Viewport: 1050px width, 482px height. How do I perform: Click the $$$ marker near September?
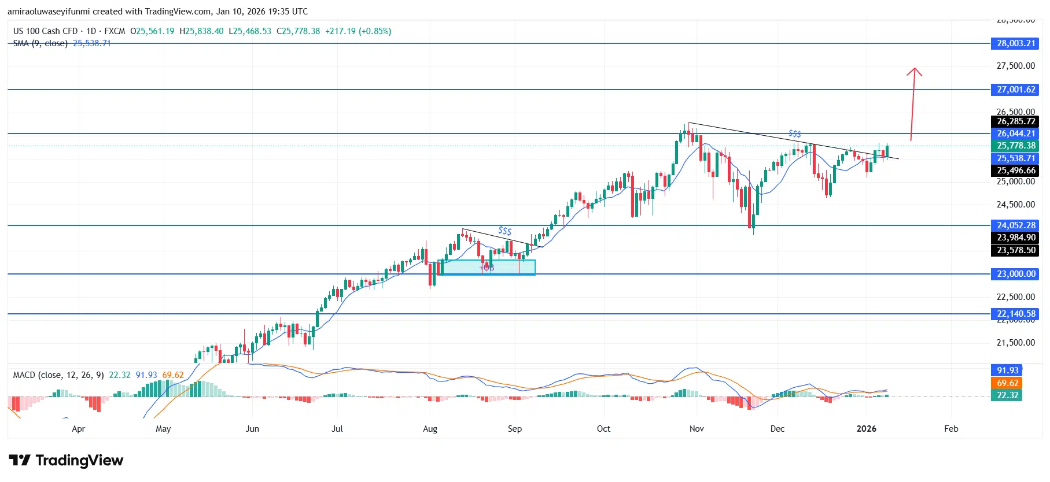504,231
